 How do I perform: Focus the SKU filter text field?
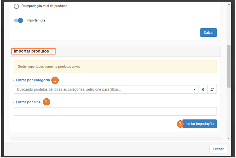115,112
